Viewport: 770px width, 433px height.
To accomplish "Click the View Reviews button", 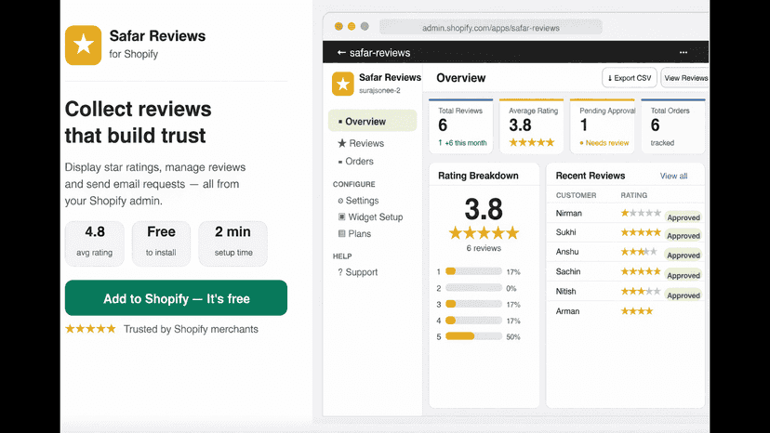I will point(685,78).
